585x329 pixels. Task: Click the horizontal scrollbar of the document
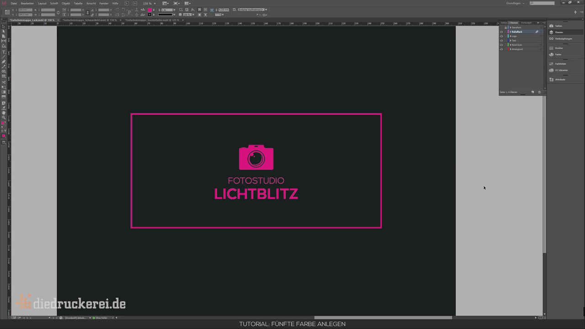click(383, 318)
